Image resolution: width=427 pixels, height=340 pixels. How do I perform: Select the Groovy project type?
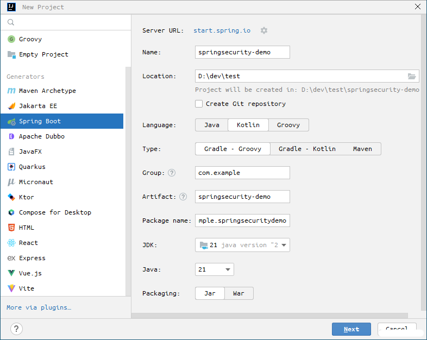(62, 39)
